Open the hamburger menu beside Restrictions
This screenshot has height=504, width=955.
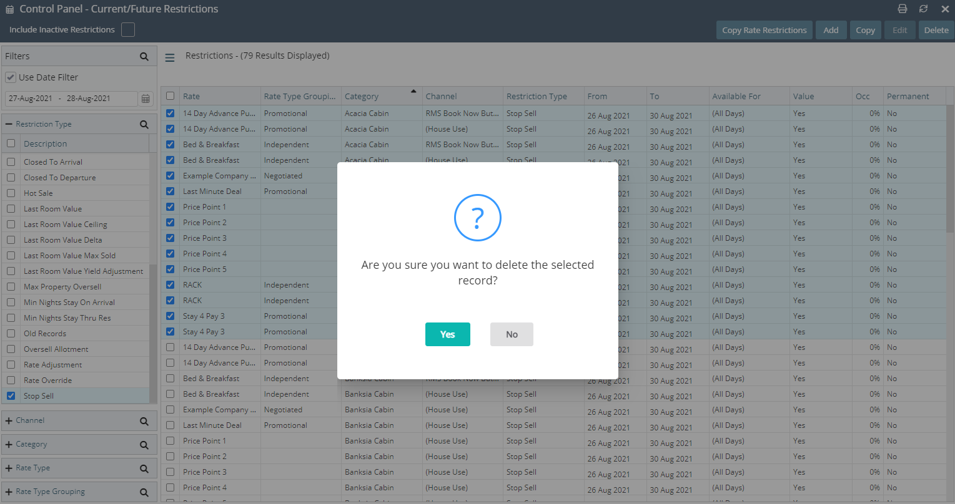[170, 57]
